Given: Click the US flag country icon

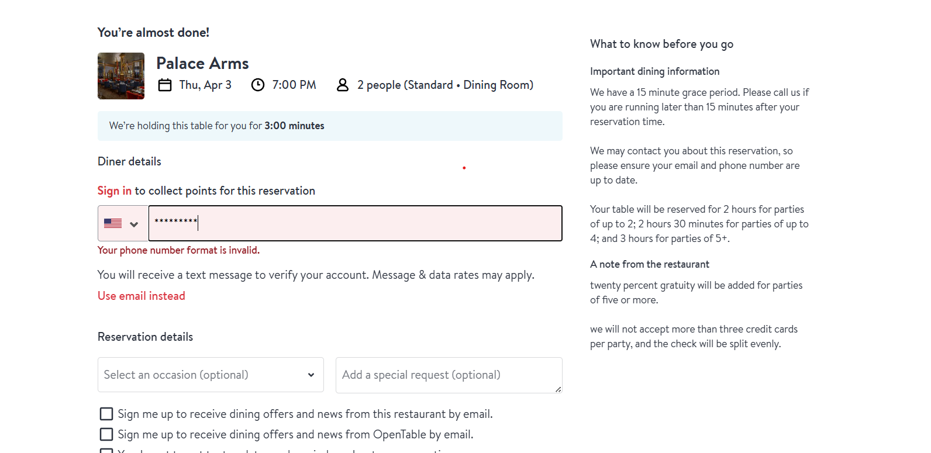Looking at the screenshot, I should pyautogui.click(x=113, y=223).
